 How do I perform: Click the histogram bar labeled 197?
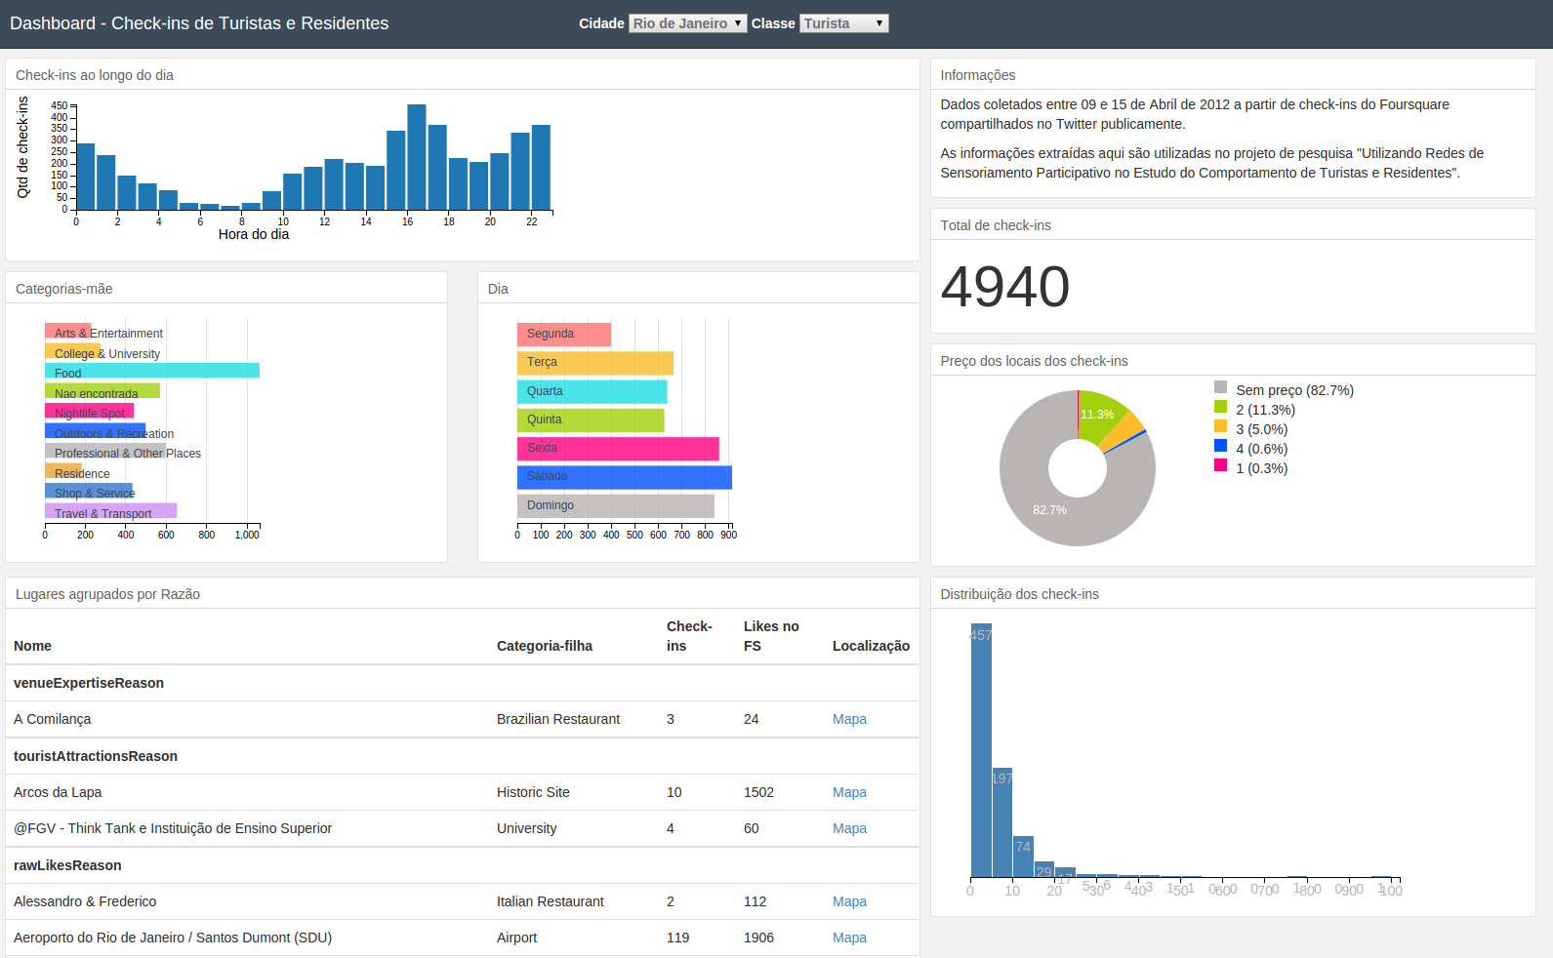click(1001, 822)
